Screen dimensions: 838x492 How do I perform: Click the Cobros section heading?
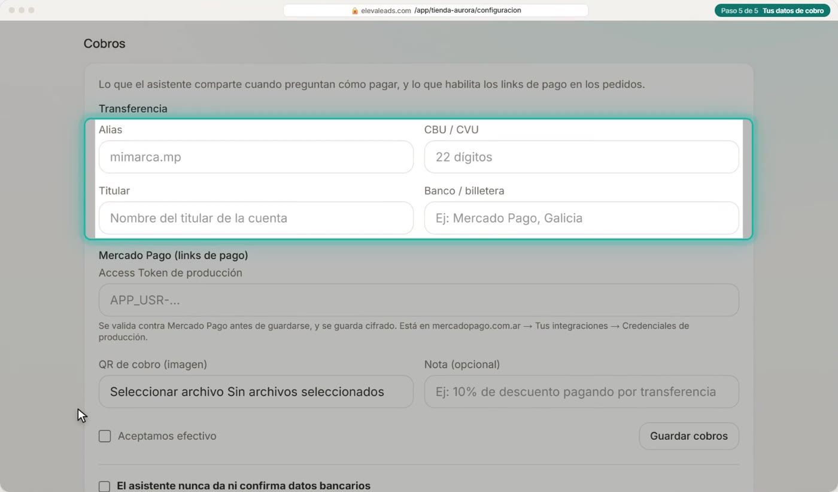pyautogui.click(x=105, y=44)
